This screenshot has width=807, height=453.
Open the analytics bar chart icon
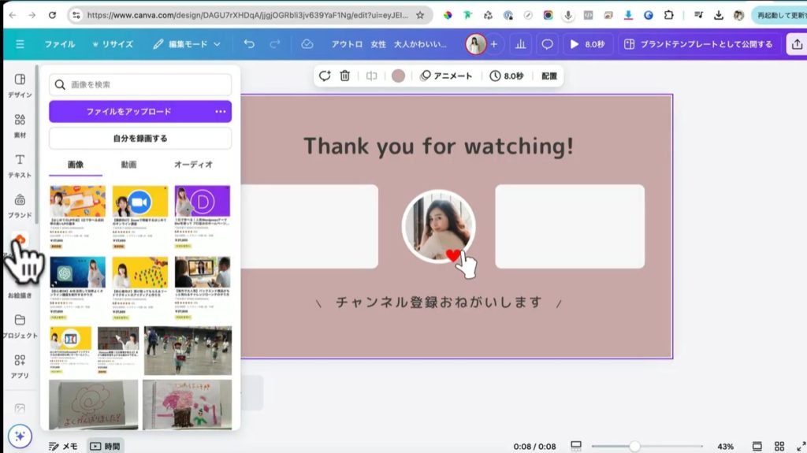coord(520,44)
